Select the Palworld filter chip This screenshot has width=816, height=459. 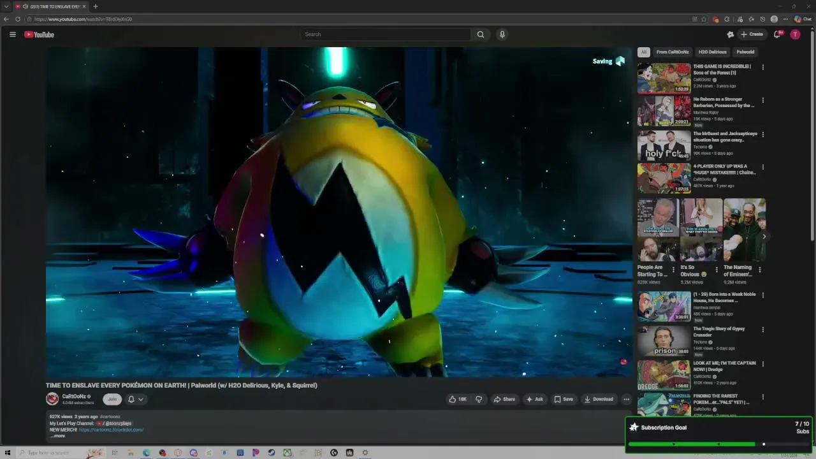coord(745,52)
